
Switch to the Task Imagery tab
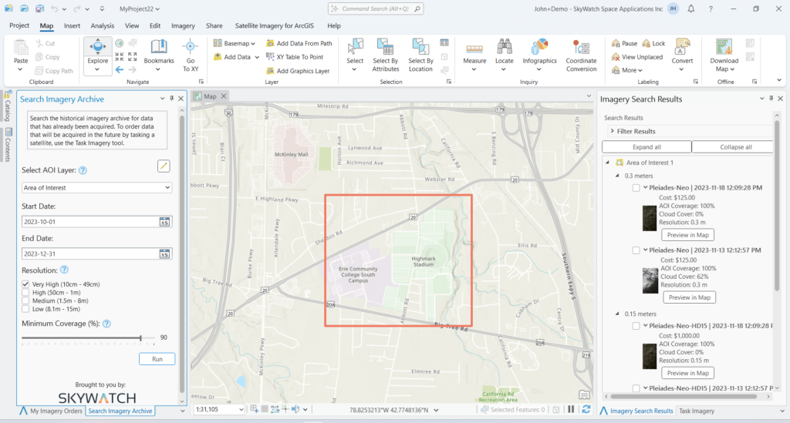(696, 411)
